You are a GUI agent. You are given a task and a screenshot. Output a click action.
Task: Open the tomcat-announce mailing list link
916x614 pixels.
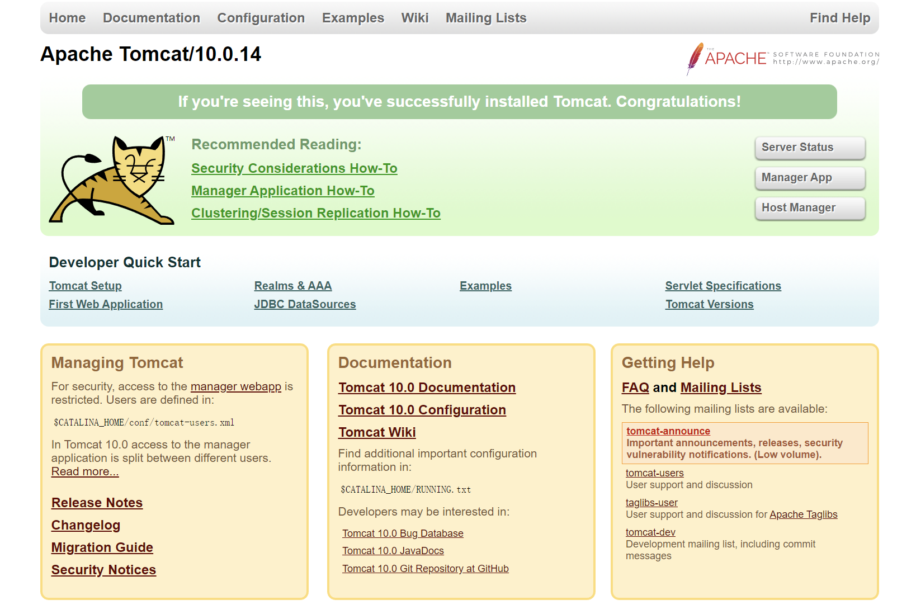coord(668,431)
